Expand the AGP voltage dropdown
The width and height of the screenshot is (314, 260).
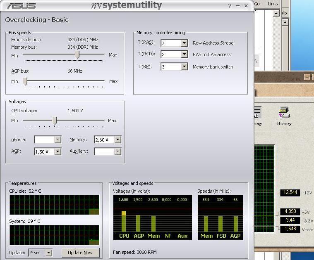coord(58,151)
